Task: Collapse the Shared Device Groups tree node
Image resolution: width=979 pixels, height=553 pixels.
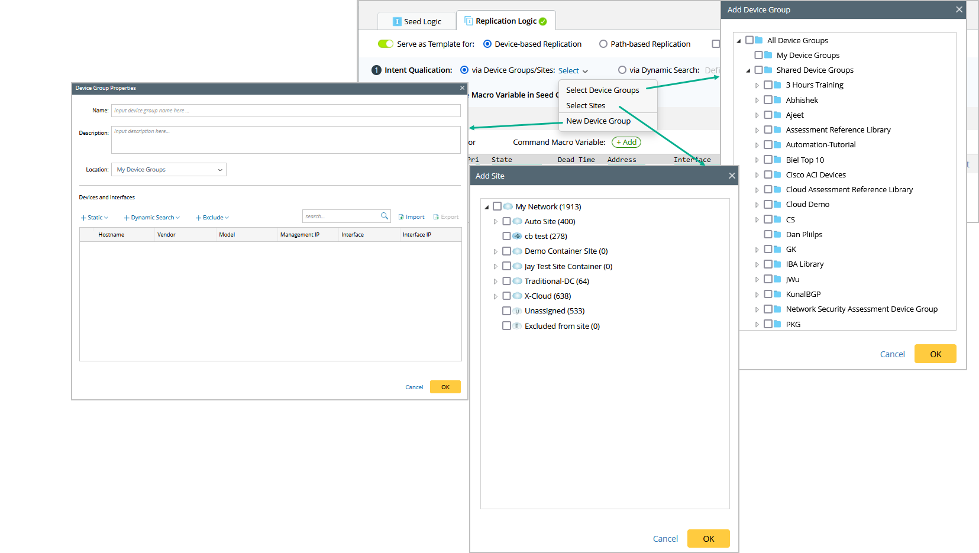Action: click(x=748, y=70)
